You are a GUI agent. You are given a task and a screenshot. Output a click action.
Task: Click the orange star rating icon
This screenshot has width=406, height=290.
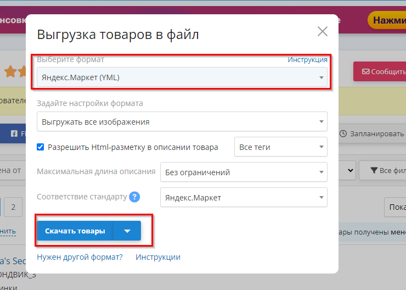pos(10,71)
